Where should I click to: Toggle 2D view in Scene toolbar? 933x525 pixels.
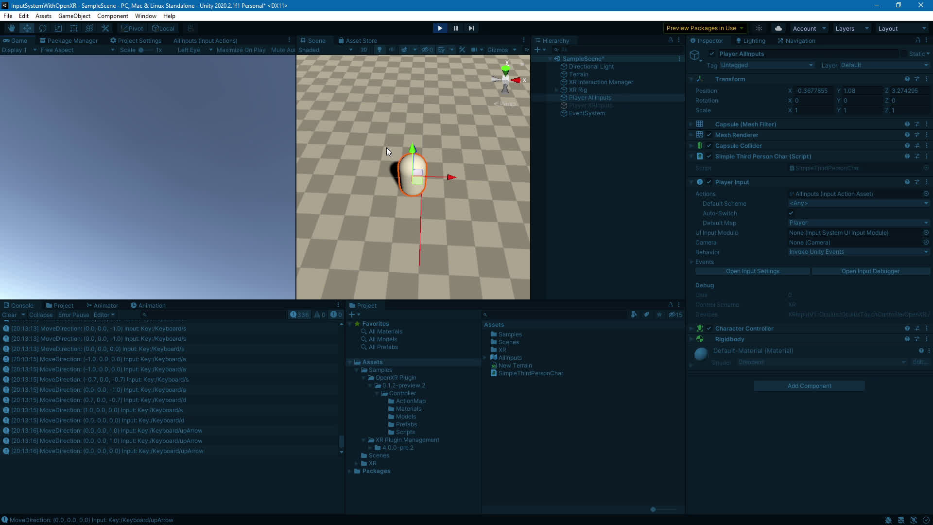[363, 50]
